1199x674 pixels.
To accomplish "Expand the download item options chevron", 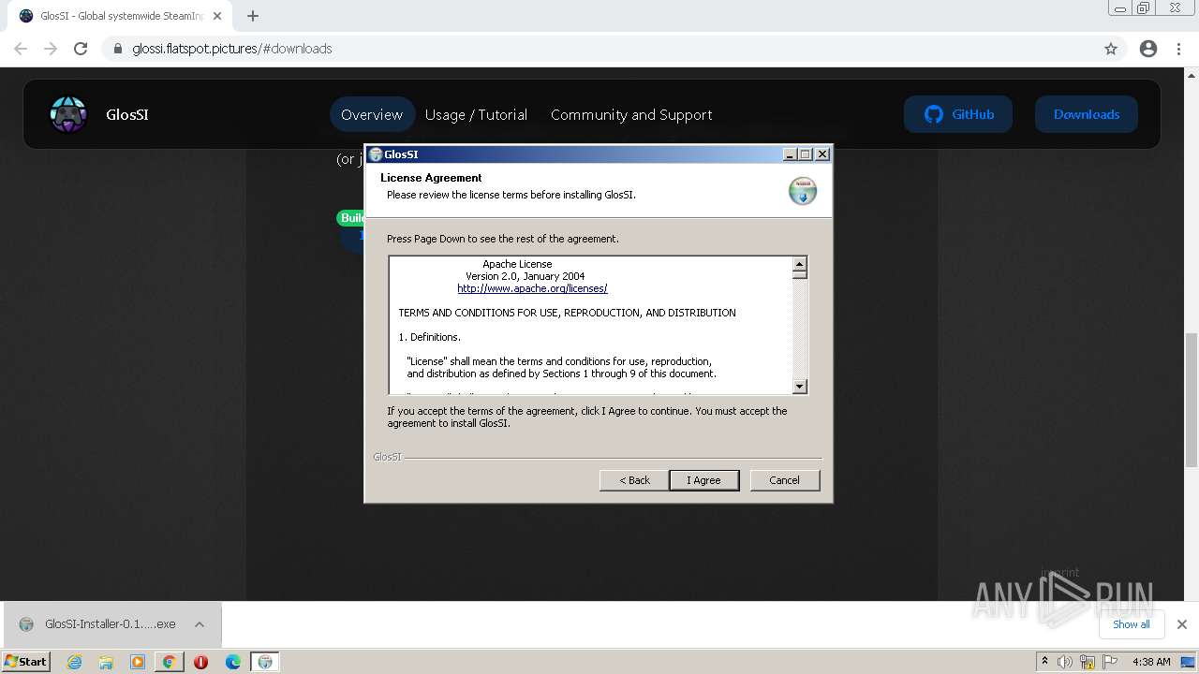I will pos(200,624).
